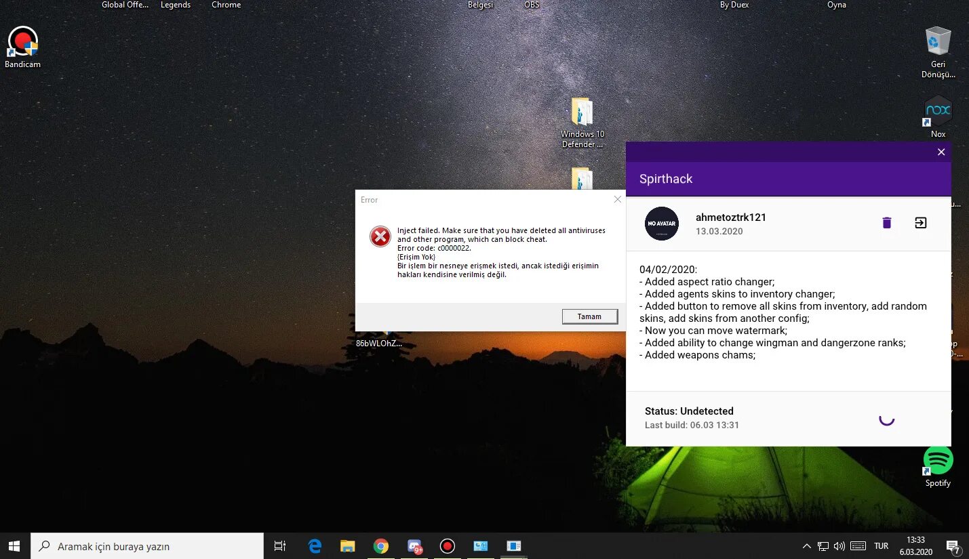Click the logout icon in Spirthack

920,223
